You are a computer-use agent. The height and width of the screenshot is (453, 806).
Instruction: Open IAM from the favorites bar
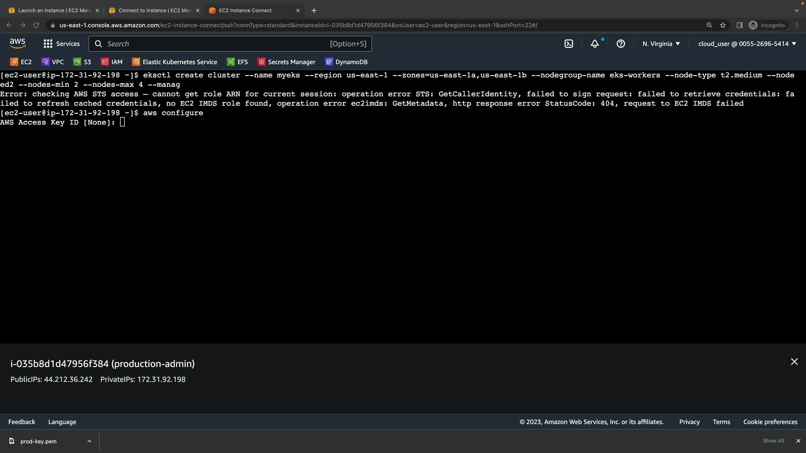112,62
